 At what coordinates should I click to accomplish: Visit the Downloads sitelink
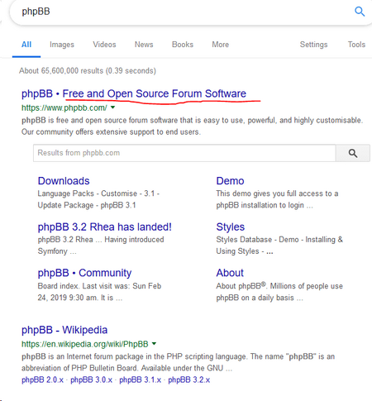click(64, 181)
